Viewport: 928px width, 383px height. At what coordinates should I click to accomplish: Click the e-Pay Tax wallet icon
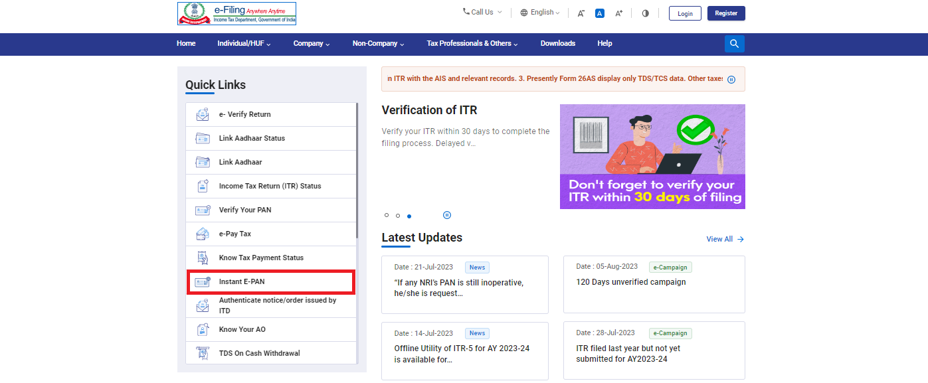[x=203, y=234]
